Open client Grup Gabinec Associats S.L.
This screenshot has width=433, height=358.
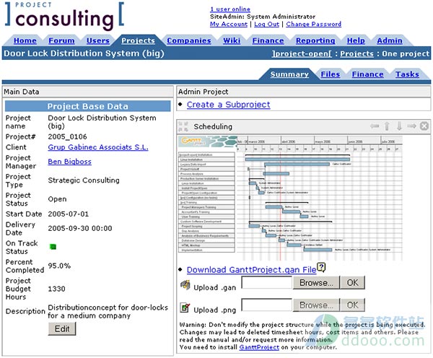pyautogui.click(x=98, y=147)
